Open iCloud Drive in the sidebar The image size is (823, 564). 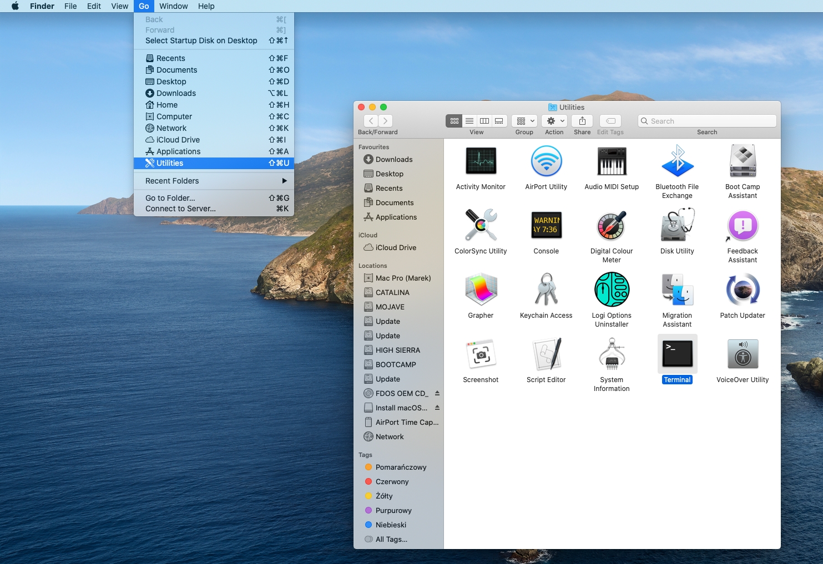pos(396,247)
